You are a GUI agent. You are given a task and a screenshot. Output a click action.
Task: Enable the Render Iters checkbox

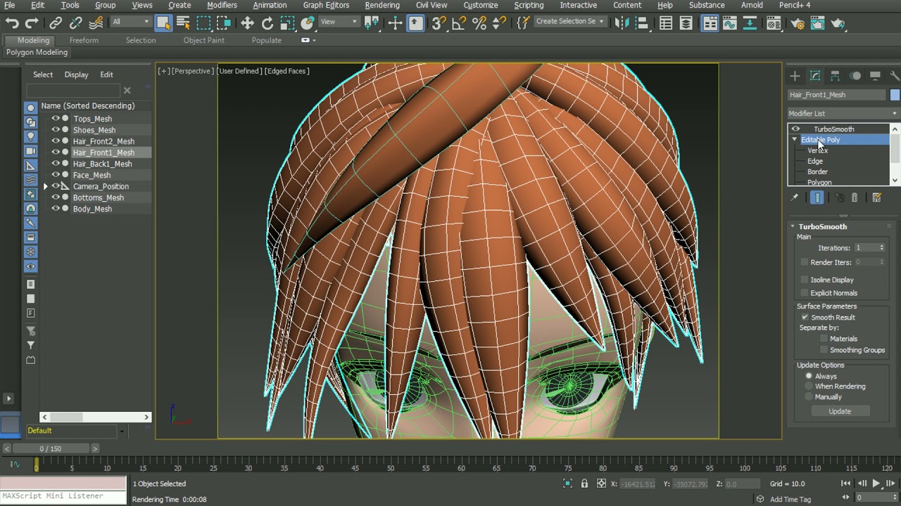pyautogui.click(x=805, y=262)
